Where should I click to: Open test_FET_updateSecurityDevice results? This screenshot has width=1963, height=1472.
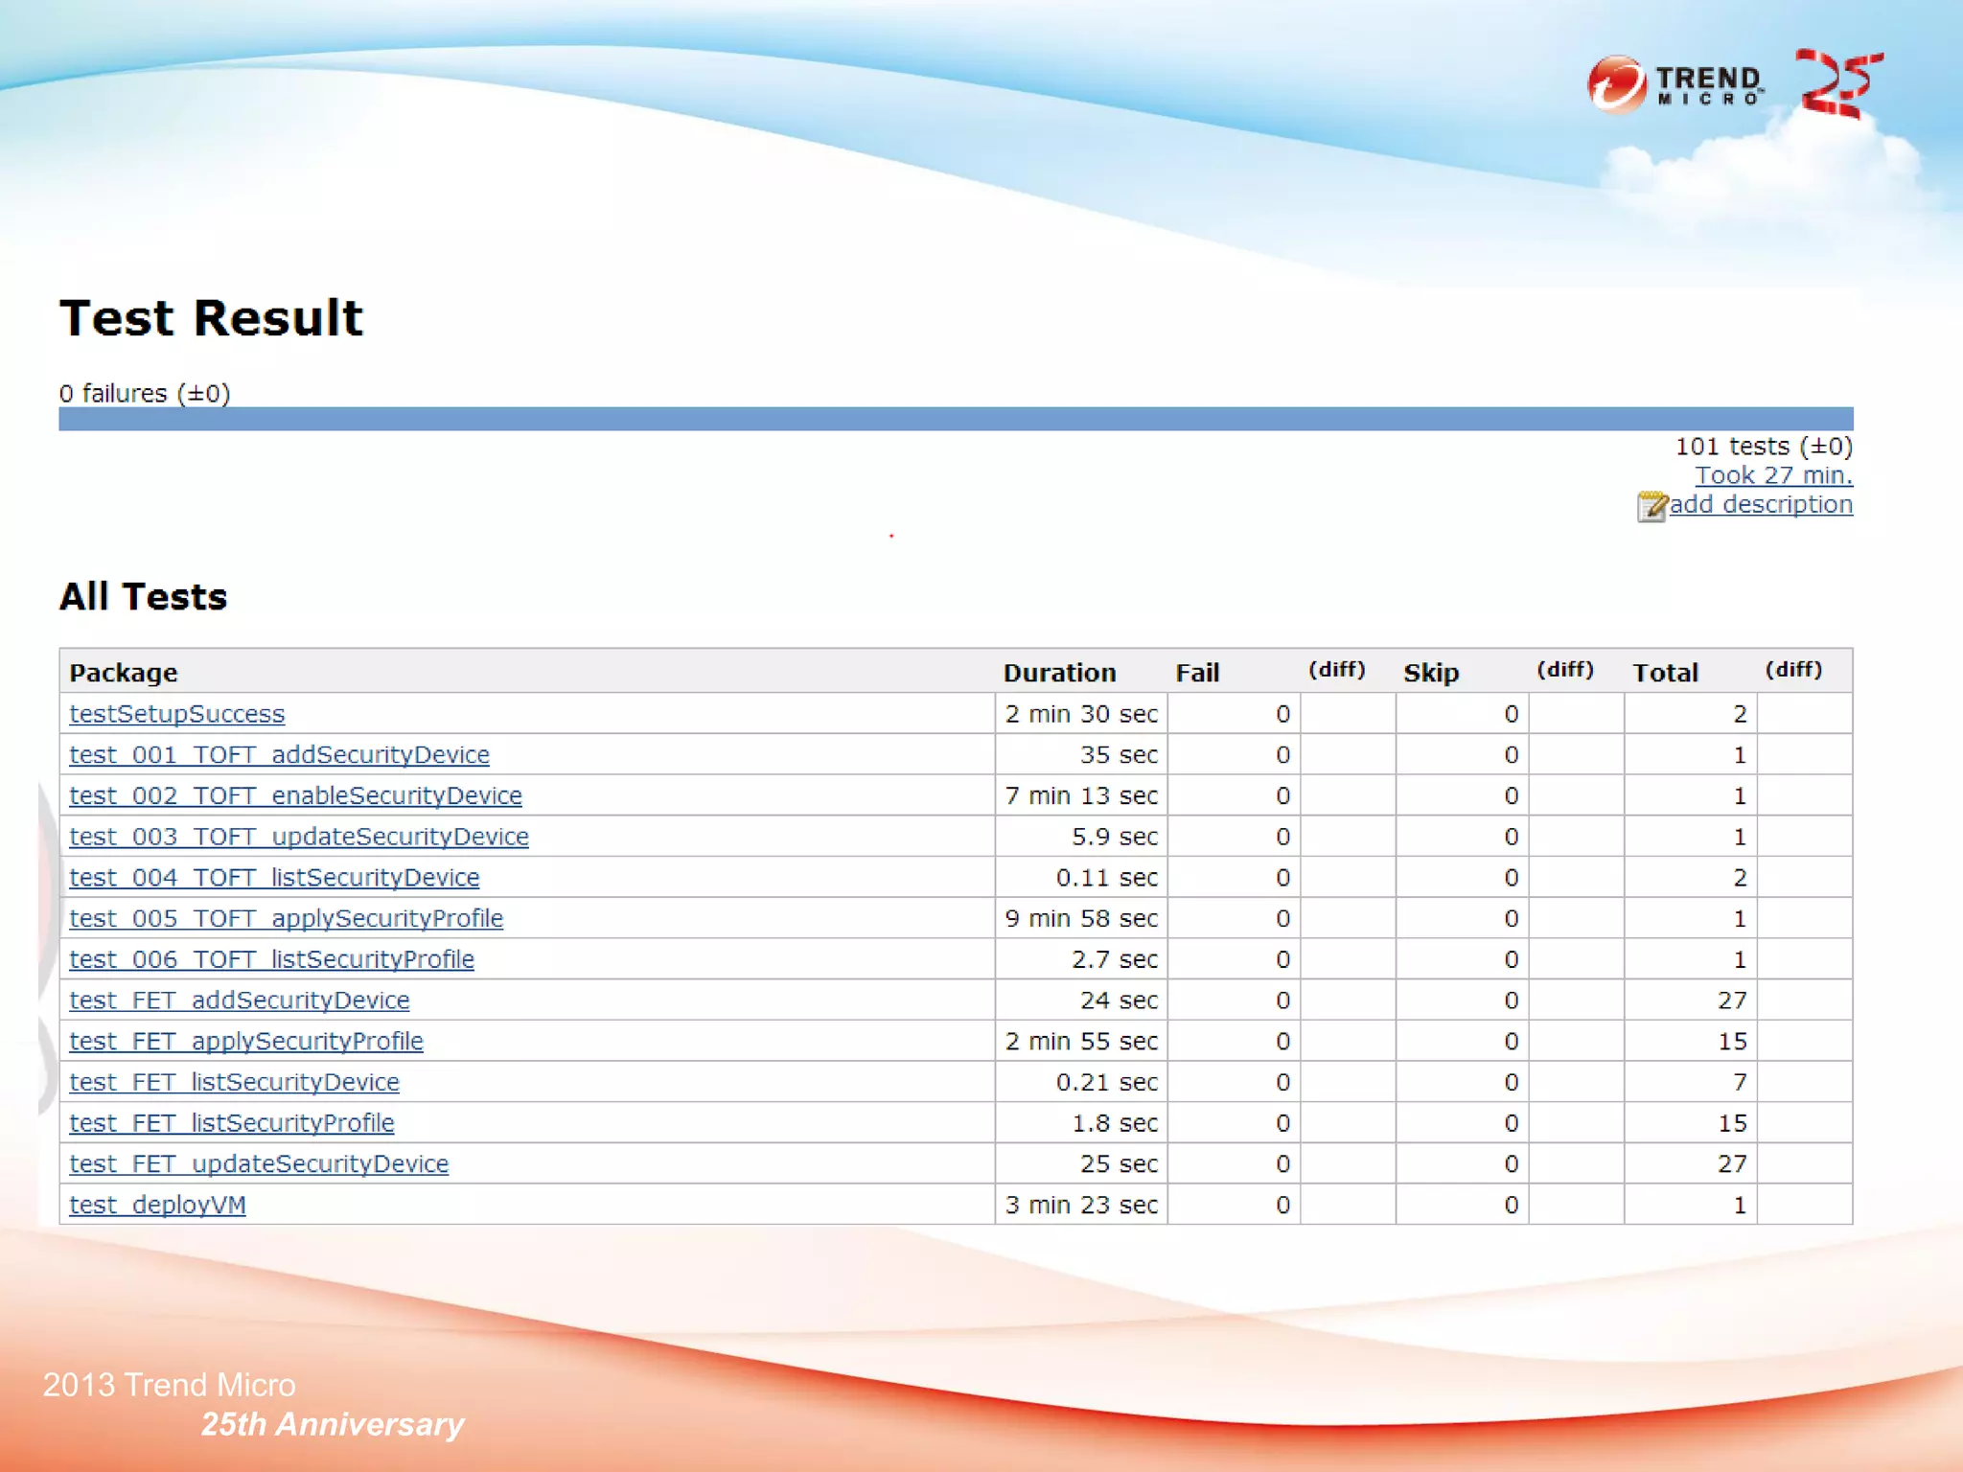[259, 1163]
